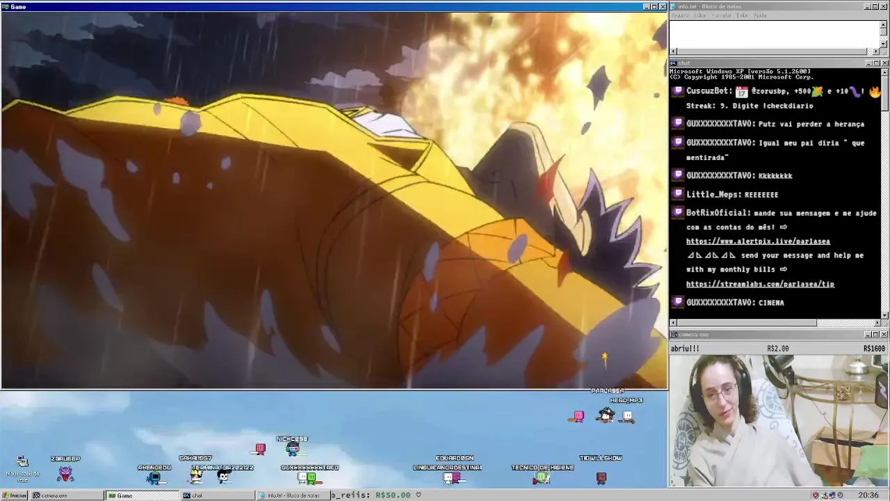Screen dimensions: 890x501
Task: Click the Twitch badge beside Little_Meps message
Action: (x=678, y=194)
